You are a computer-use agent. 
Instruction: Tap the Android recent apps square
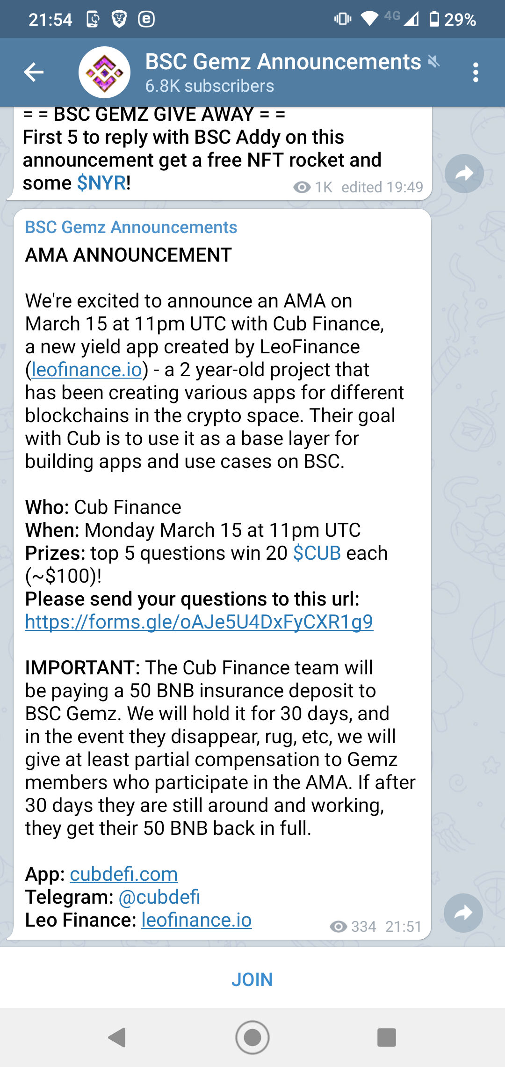387,1038
